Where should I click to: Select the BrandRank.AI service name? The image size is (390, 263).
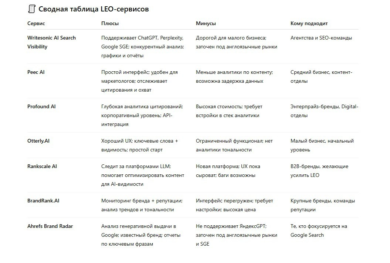[43, 201]
